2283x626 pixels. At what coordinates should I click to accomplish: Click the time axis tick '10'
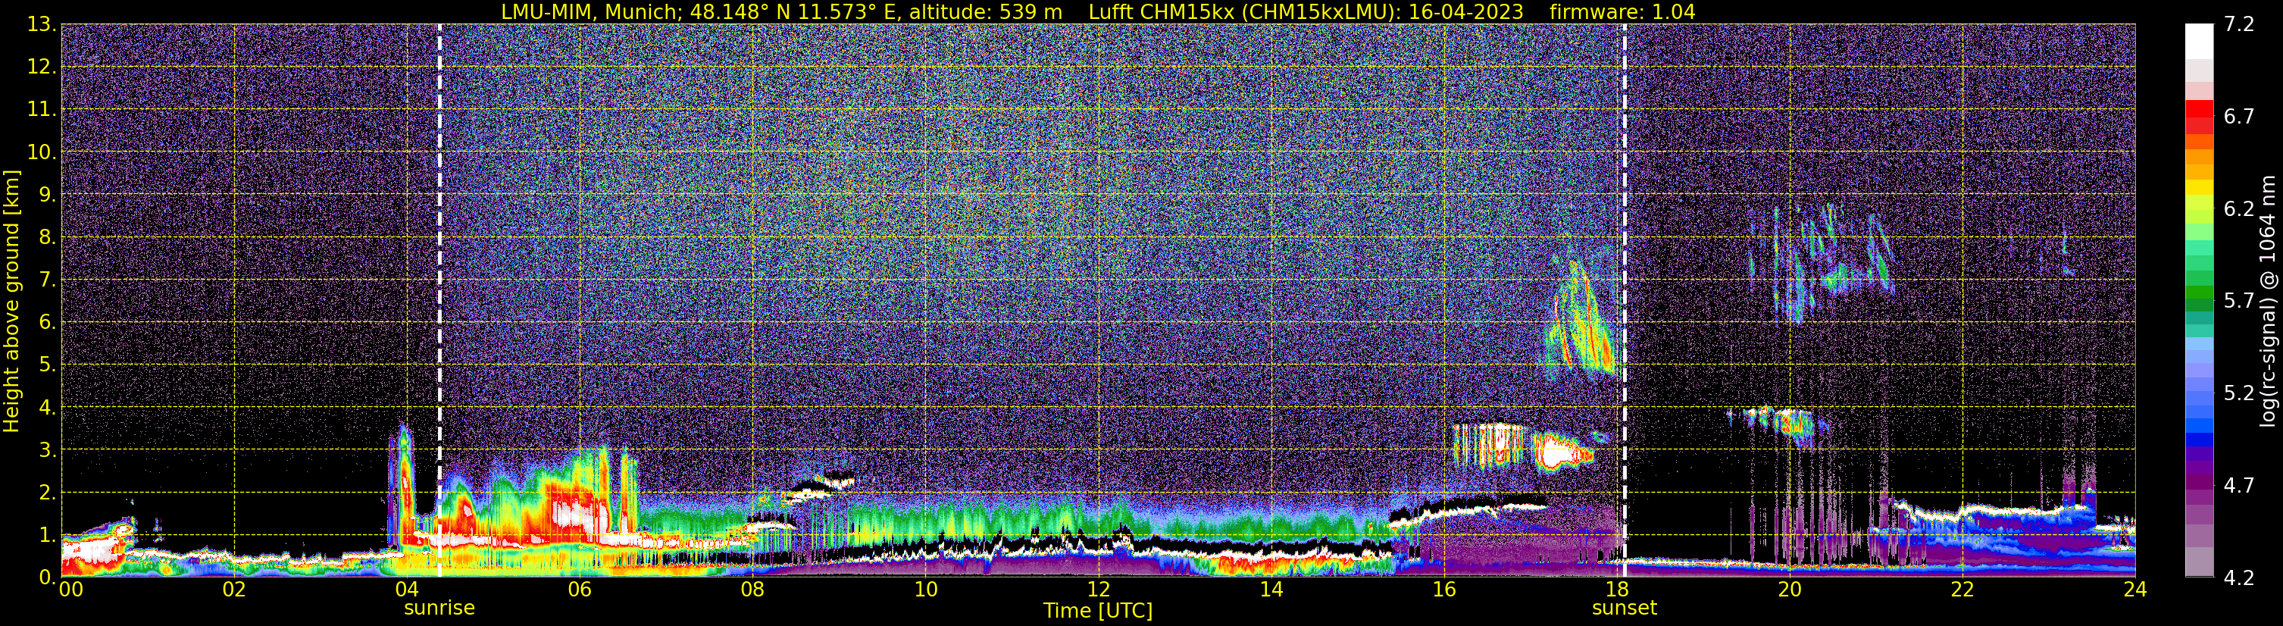tap(925, 590)
